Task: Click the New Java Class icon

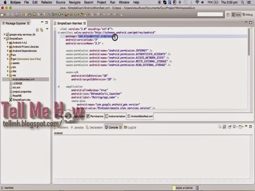Action: (x=76, y=14)
